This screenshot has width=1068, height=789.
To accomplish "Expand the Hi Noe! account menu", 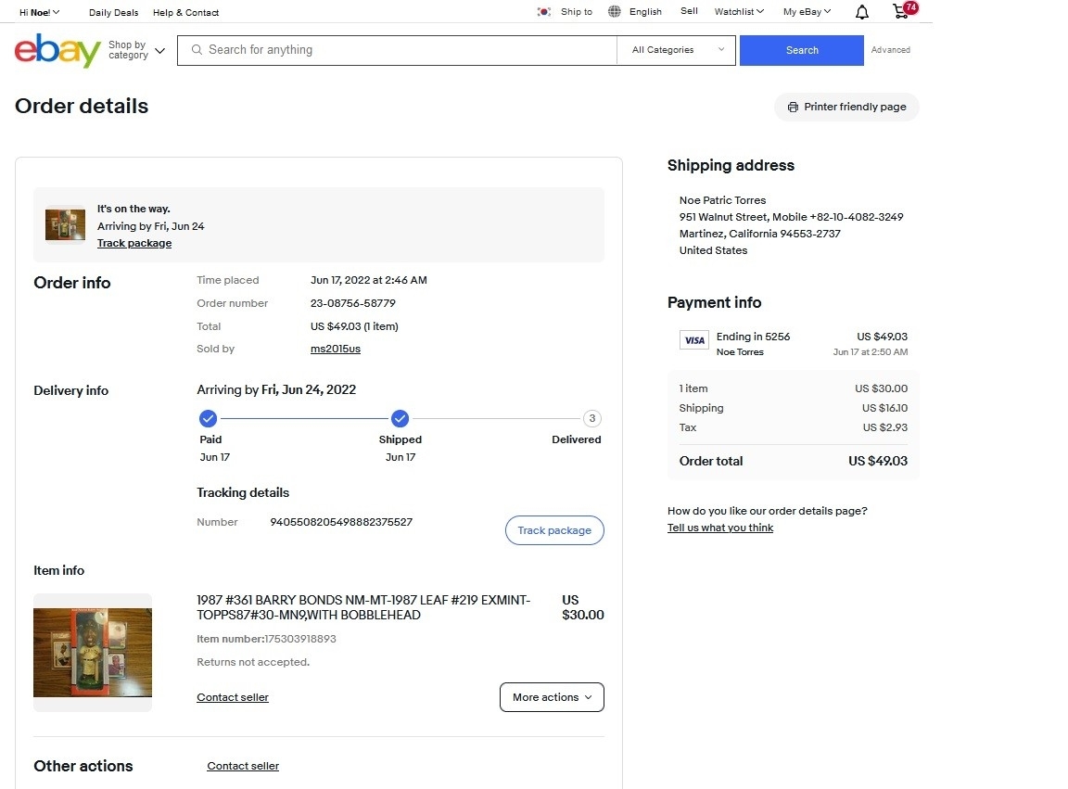I will pos(40,12).
